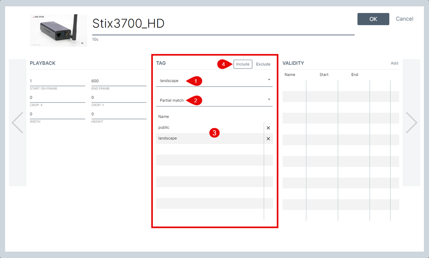Edit the Width field
The height and width of the screenshot is (258, 429).
tap(58, 114)
